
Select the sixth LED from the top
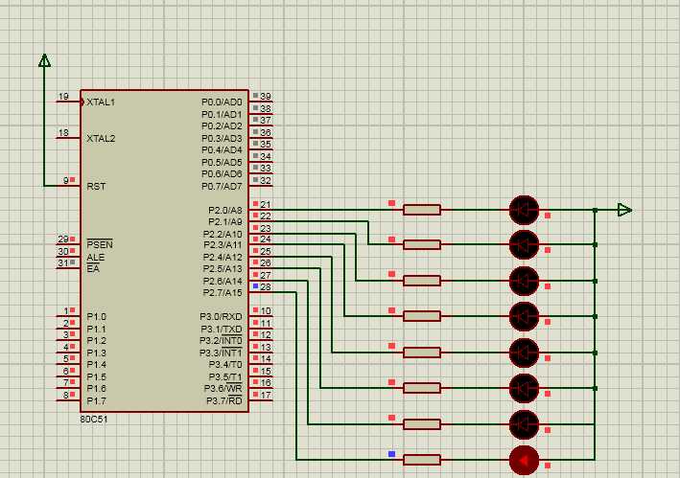[524, 388]
